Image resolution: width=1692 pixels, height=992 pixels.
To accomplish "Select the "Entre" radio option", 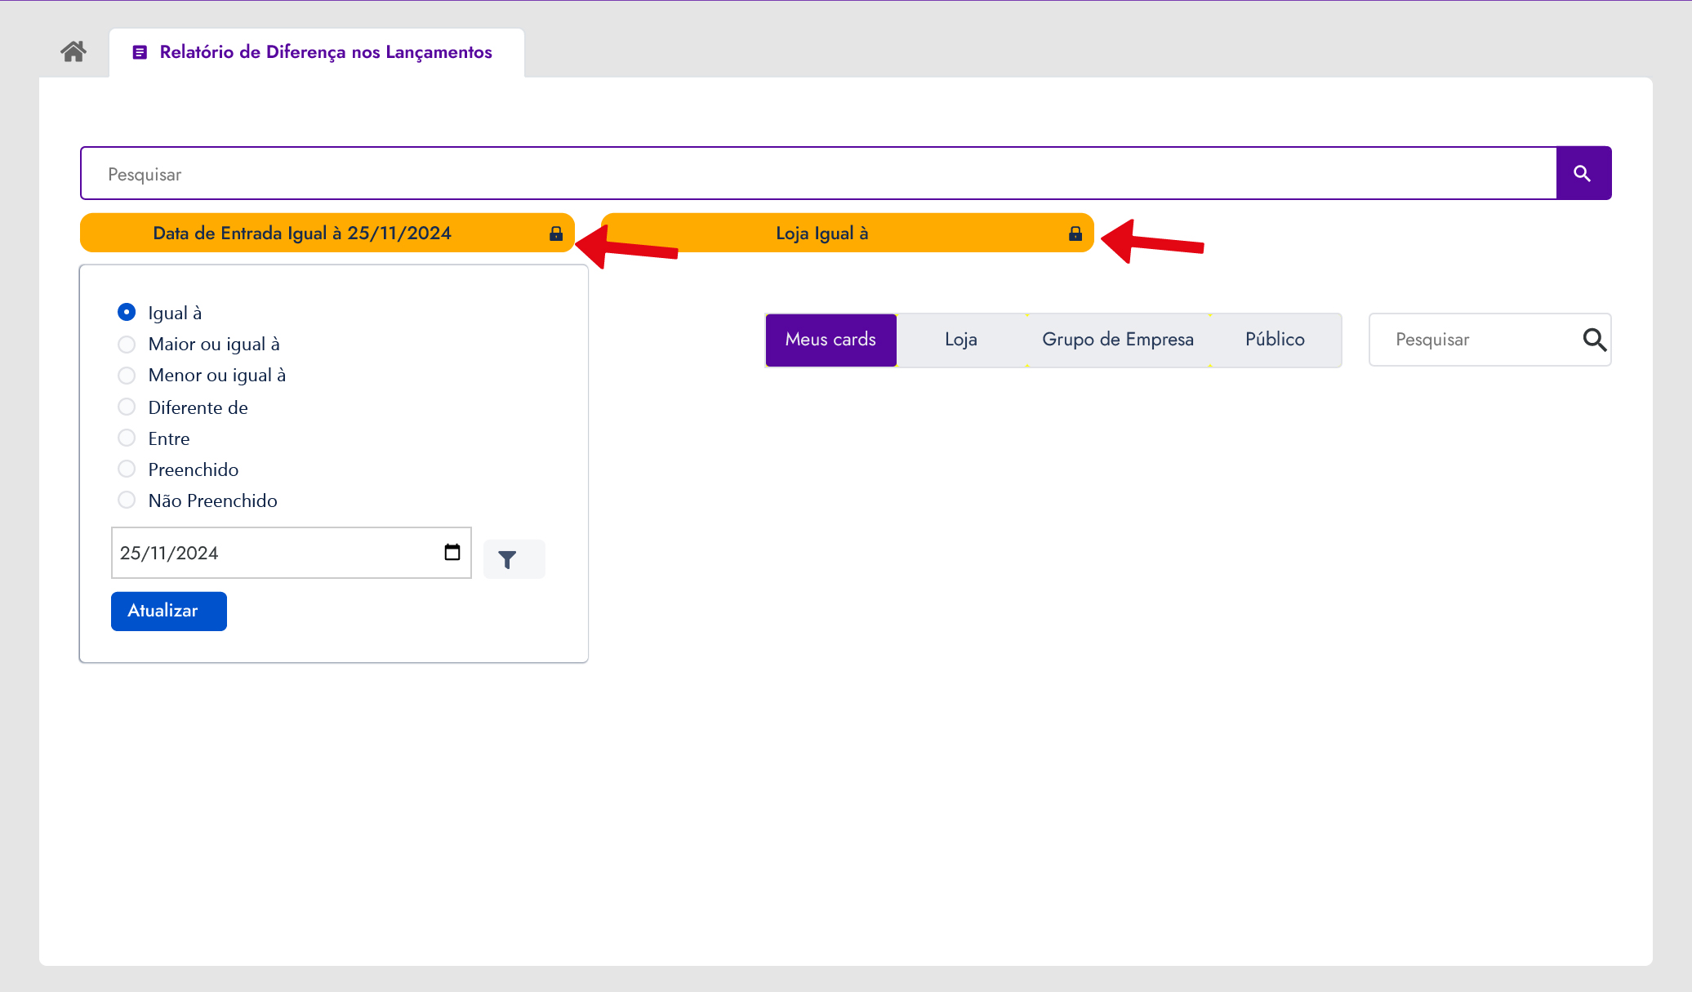I will coord(127,438).
